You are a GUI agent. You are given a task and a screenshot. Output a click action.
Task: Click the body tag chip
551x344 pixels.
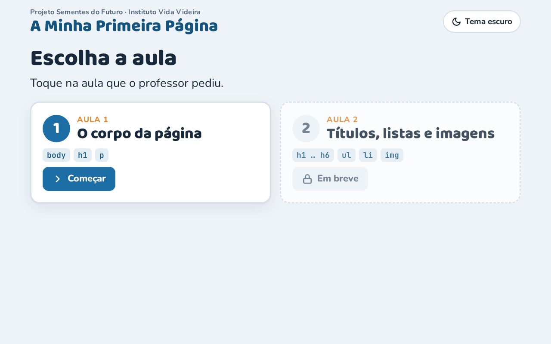pos(56,155)
